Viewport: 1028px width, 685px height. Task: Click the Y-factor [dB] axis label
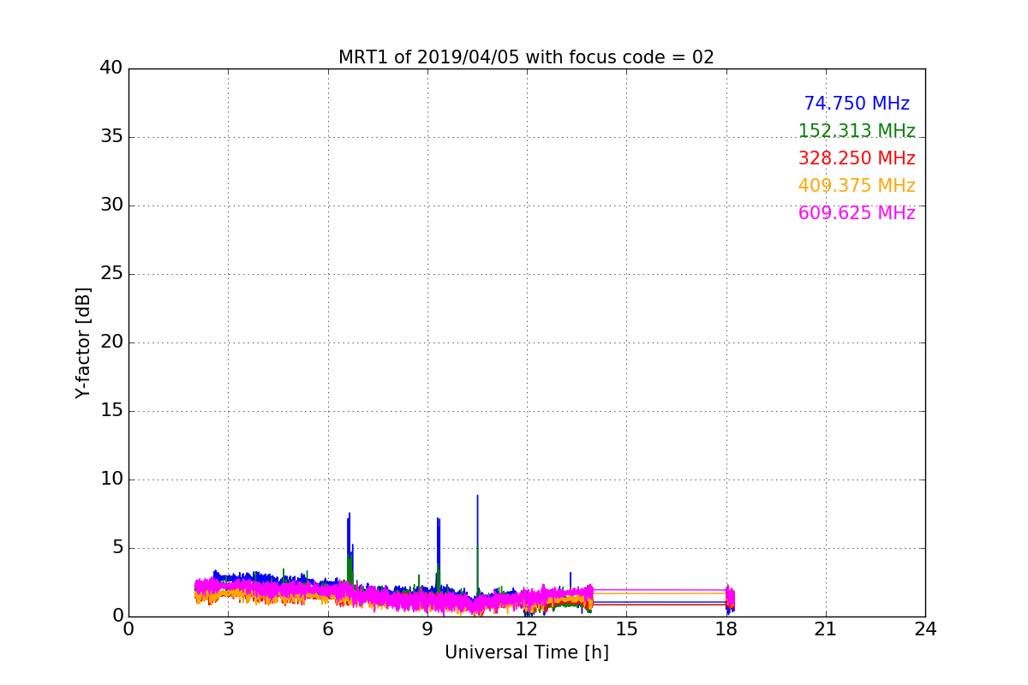click(x=83, y=342)
